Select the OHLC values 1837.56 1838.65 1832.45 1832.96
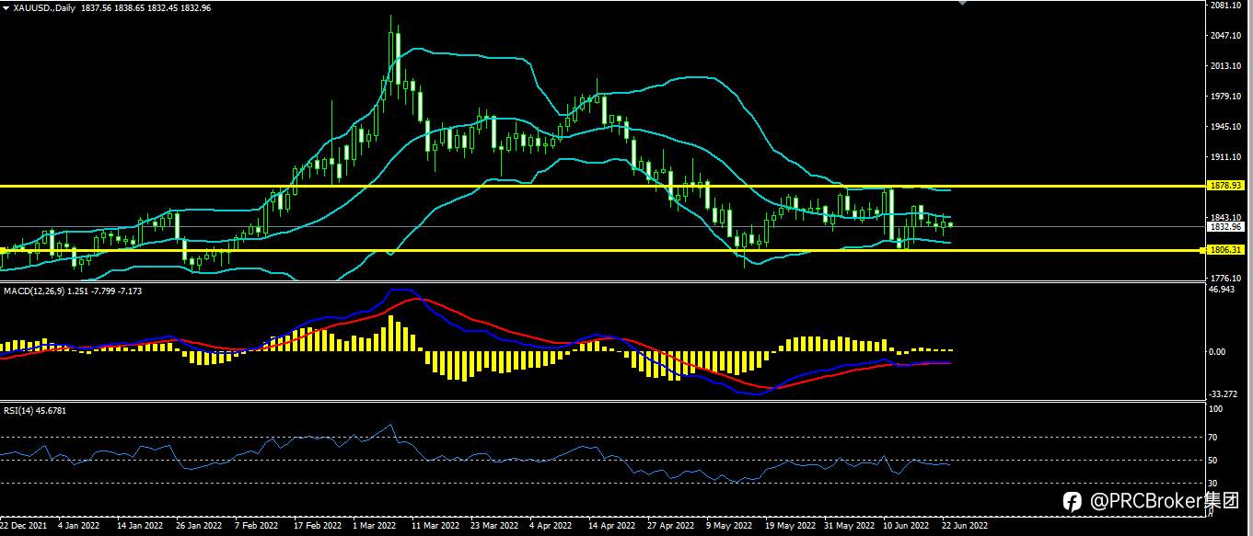The height and width of the screenshot is (536, 1253). (145, 7)
